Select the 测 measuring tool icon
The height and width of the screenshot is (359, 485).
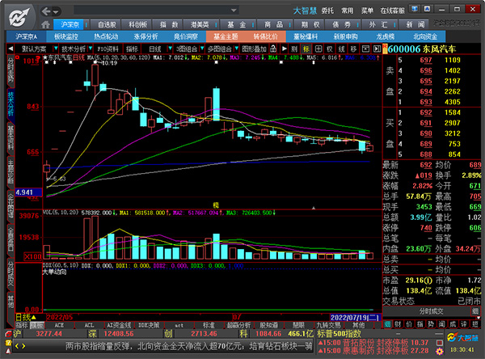pyautogui.click(x=294, y=49)
